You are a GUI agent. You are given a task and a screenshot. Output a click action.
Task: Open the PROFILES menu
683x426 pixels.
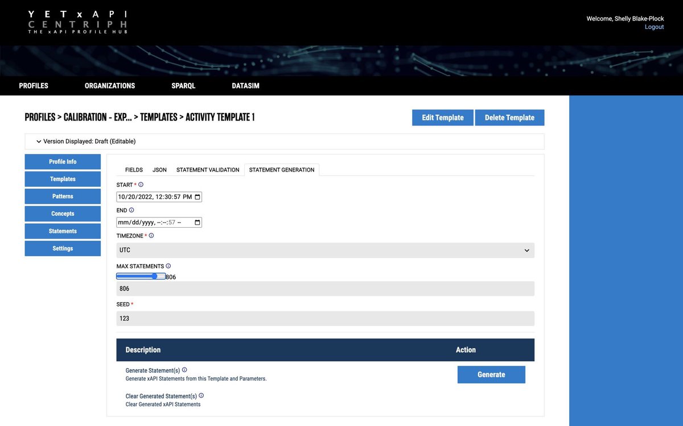tap(34, 86)
